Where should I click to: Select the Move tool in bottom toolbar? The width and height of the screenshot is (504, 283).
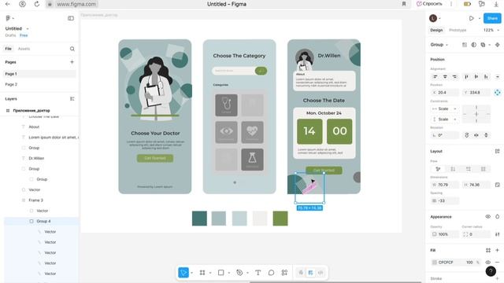point(183,273)
